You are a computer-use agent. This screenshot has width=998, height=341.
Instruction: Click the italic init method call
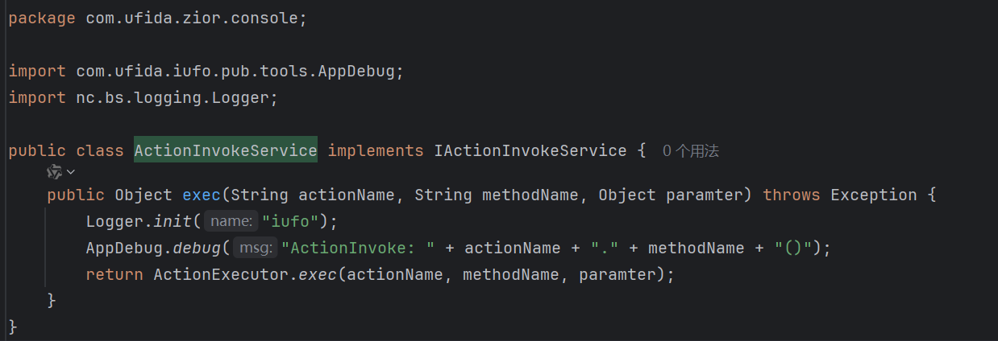click(173, 221)
